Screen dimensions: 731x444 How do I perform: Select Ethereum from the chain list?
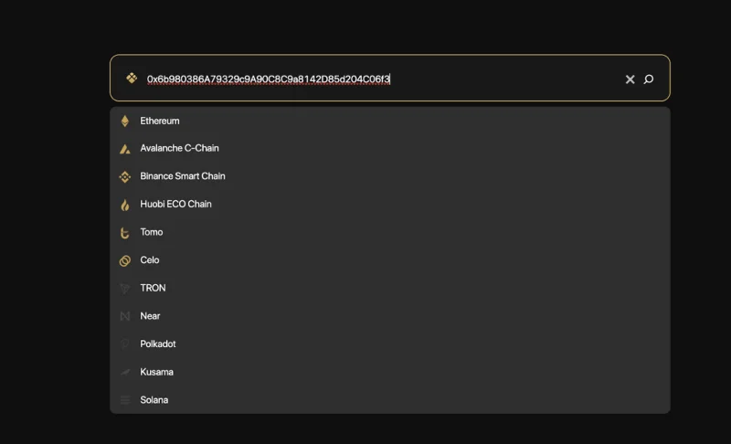tap(390, 122)
